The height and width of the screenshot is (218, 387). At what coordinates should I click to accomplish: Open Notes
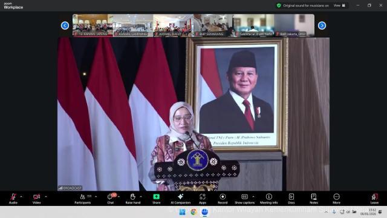point(314,199)
